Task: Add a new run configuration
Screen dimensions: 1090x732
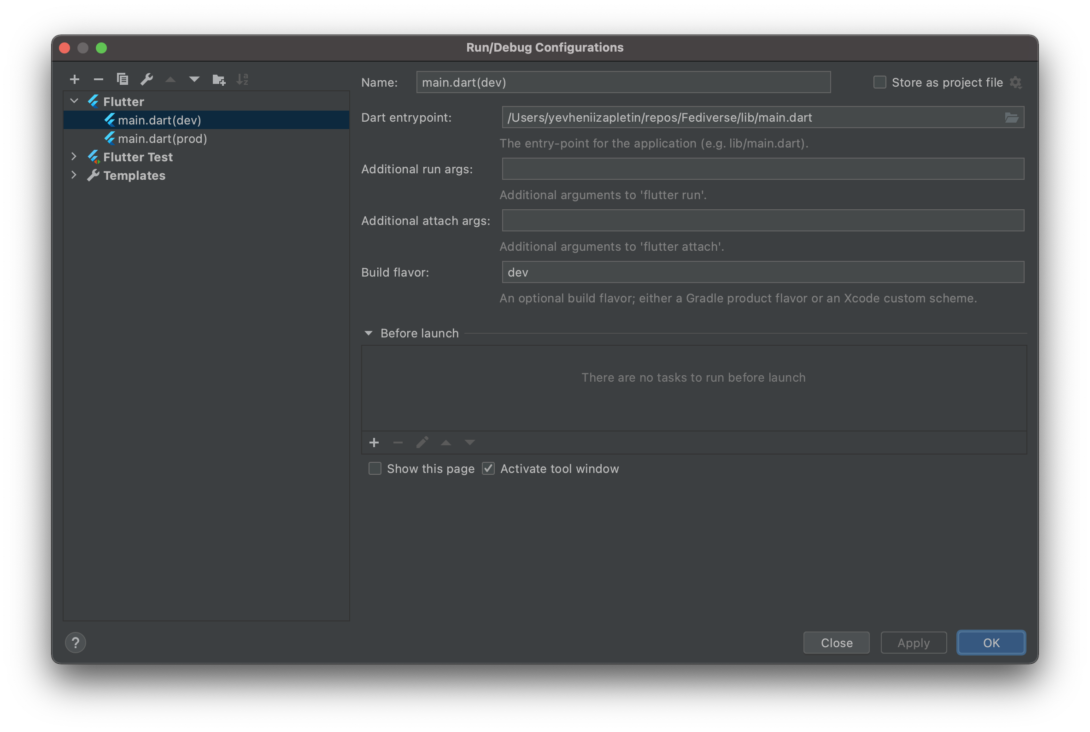Action: [75, 79]
